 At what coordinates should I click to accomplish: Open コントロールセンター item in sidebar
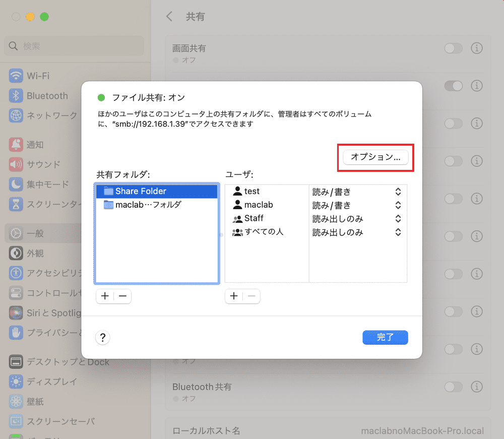(45, 293)
